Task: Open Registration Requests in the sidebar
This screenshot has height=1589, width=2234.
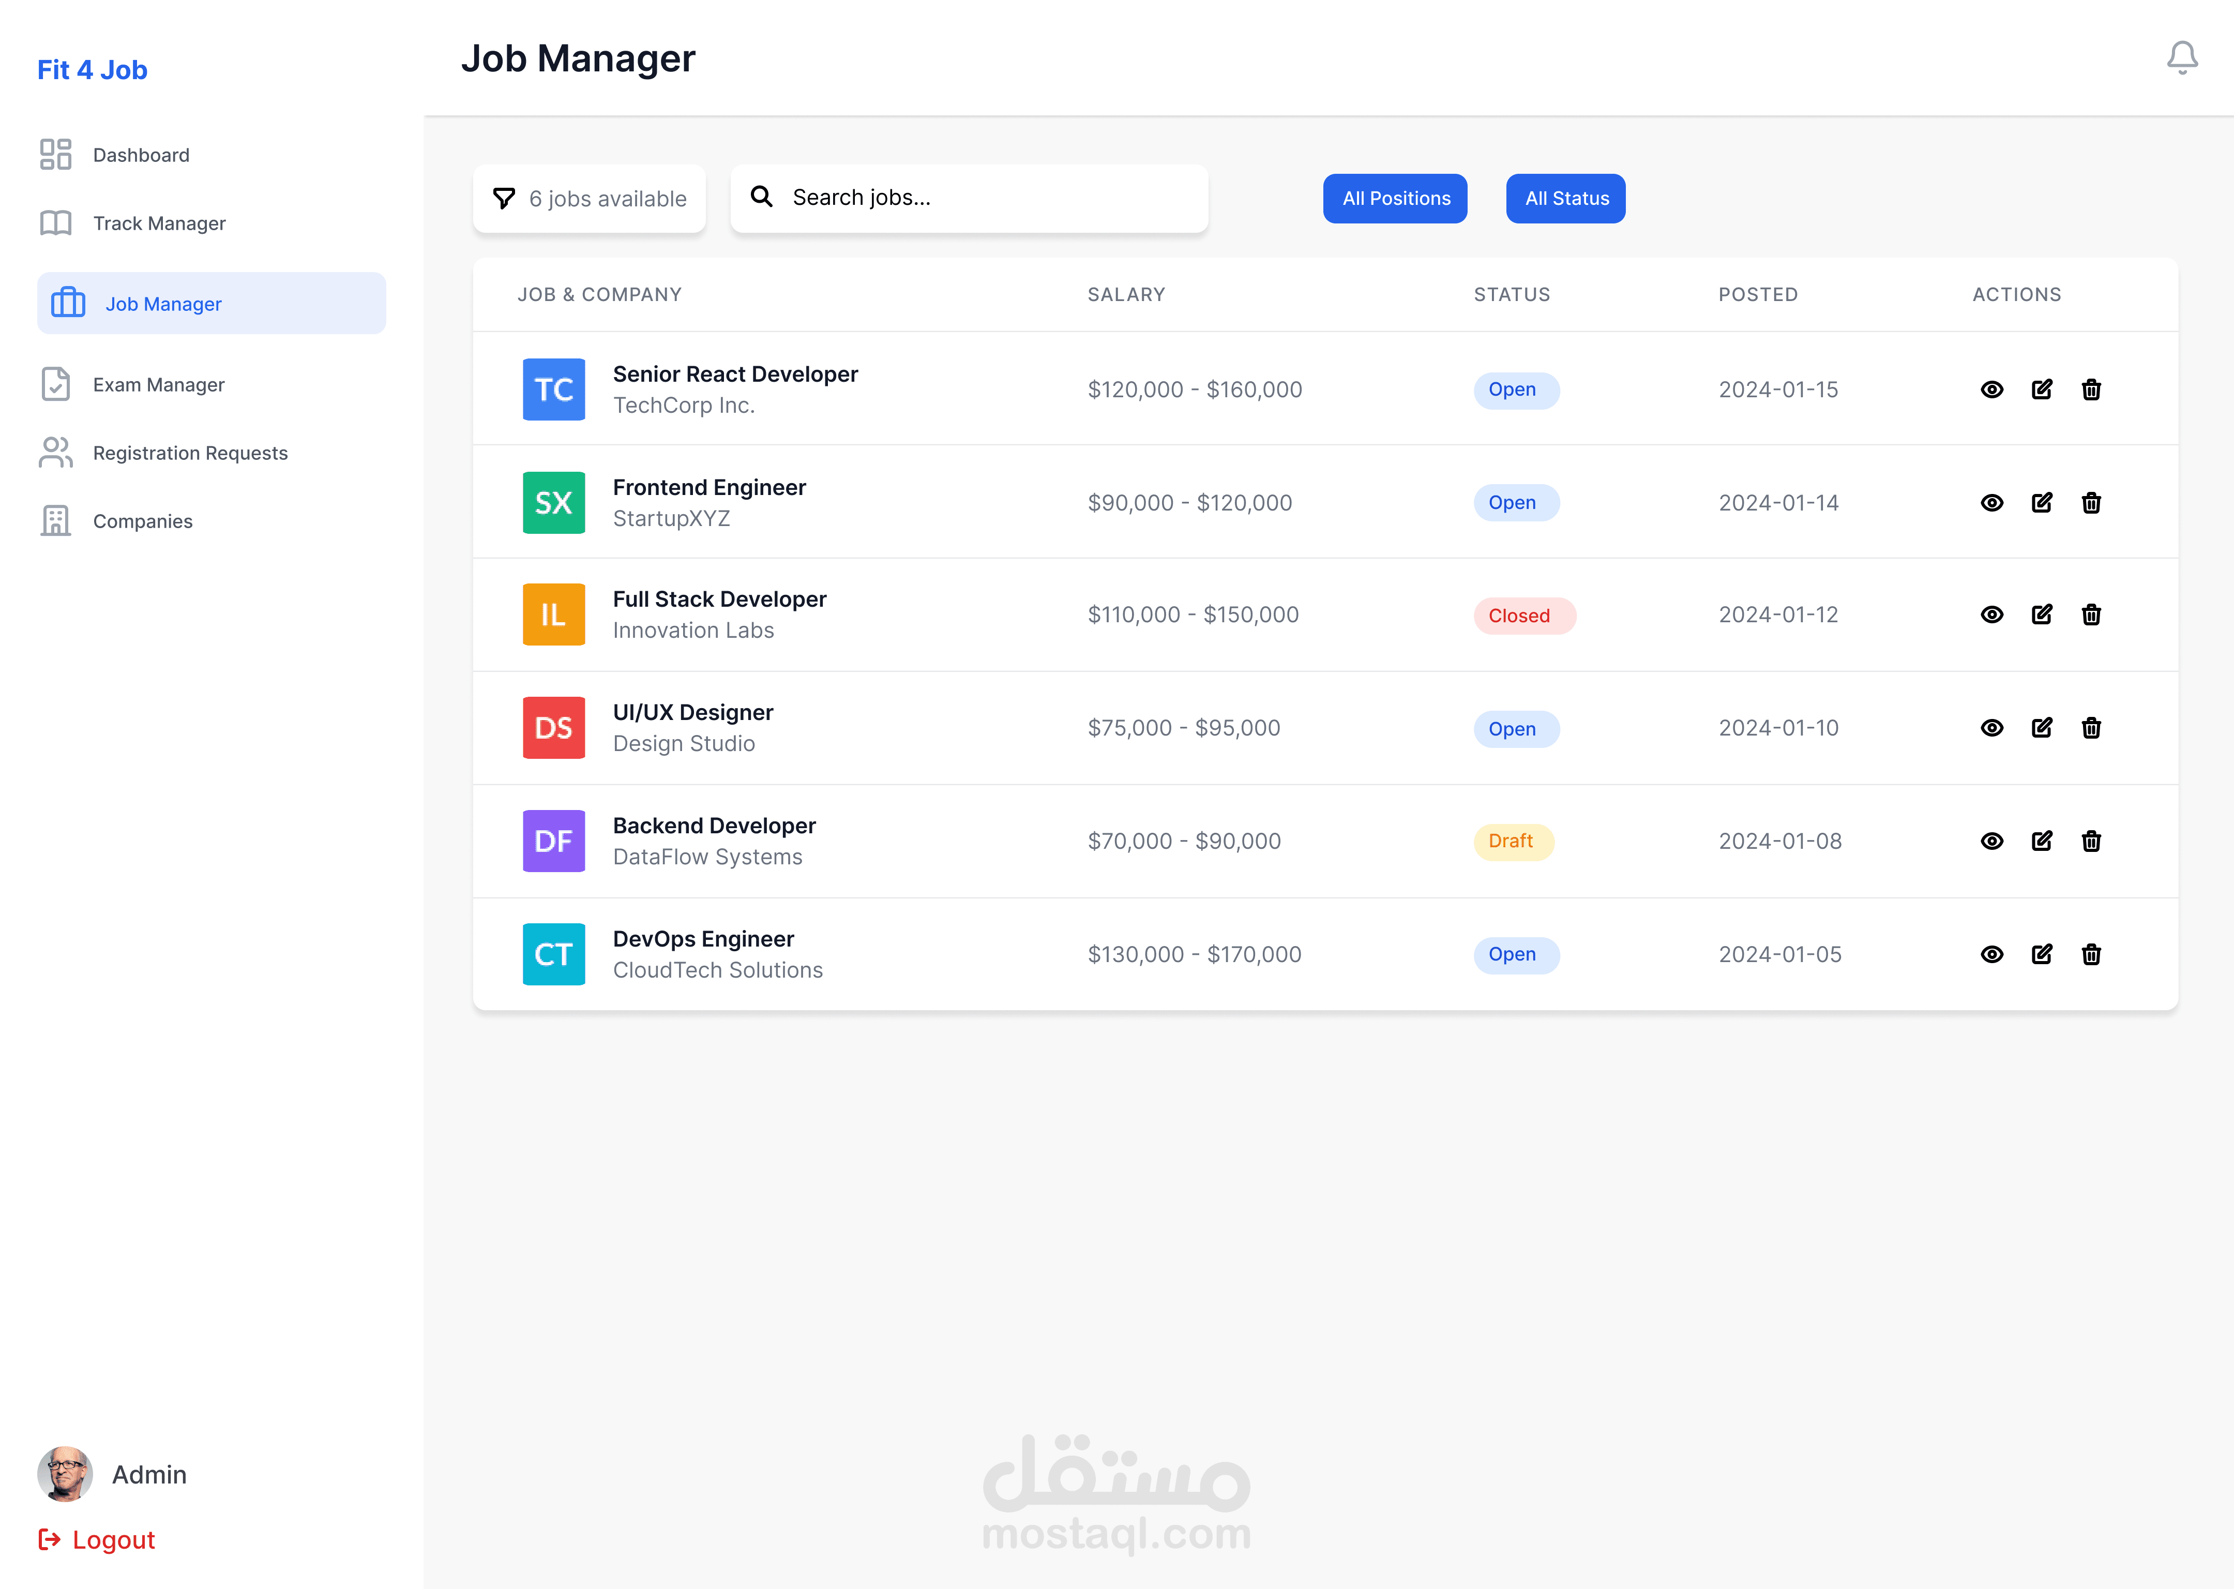Action: [190, 453]
